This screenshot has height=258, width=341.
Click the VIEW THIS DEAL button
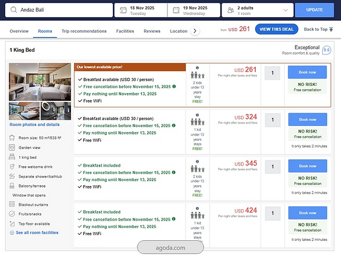coord(277,29)
